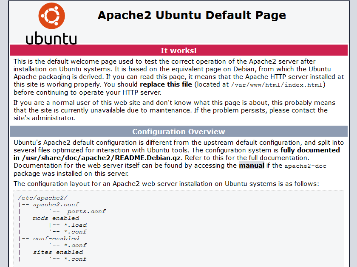
Task: Select the 'Configuration Overview' section header
Action: (x=178, y=132)
